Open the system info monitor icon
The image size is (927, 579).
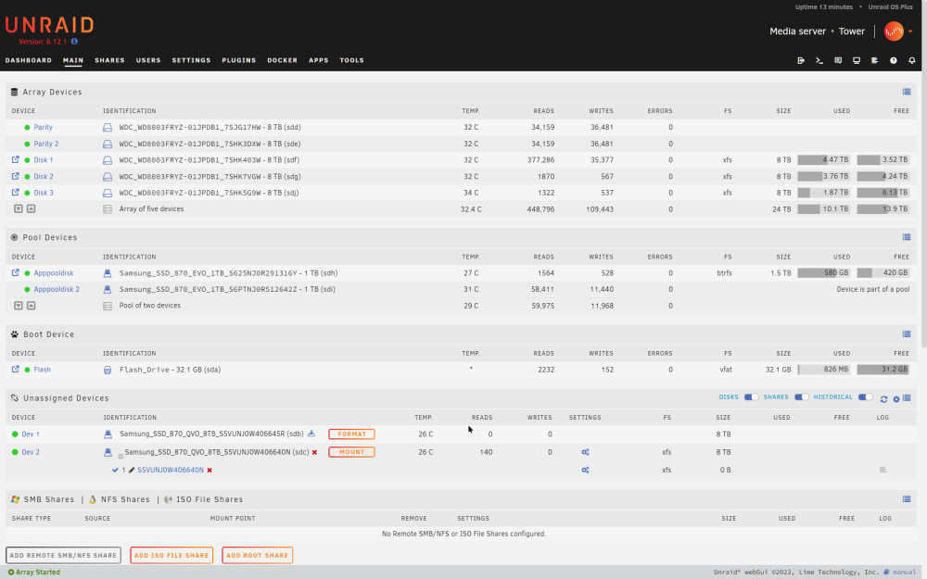pyautogui.click(x=856, y=60)
